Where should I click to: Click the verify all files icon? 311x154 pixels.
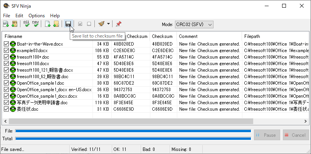27,24
